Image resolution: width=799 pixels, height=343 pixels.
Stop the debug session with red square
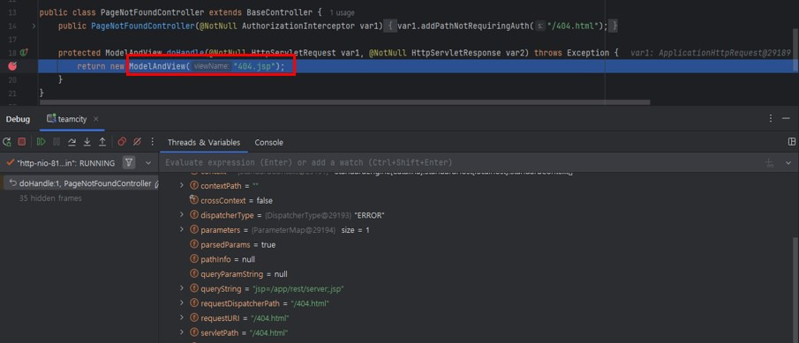coord(22,142)
